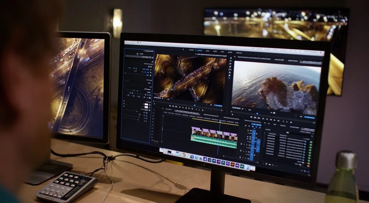369x203 pixels.
Task: Click the blue timecode of city traffic monitor
Action: click(x=218, y=106)
